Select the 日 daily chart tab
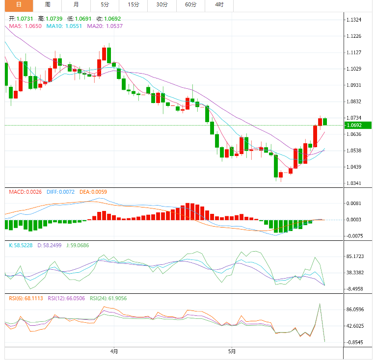The width and height of the screenshot is (375, 362). point(19,5)
